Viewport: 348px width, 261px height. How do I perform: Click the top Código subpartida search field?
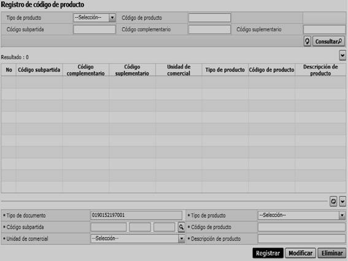coord(95,29)
